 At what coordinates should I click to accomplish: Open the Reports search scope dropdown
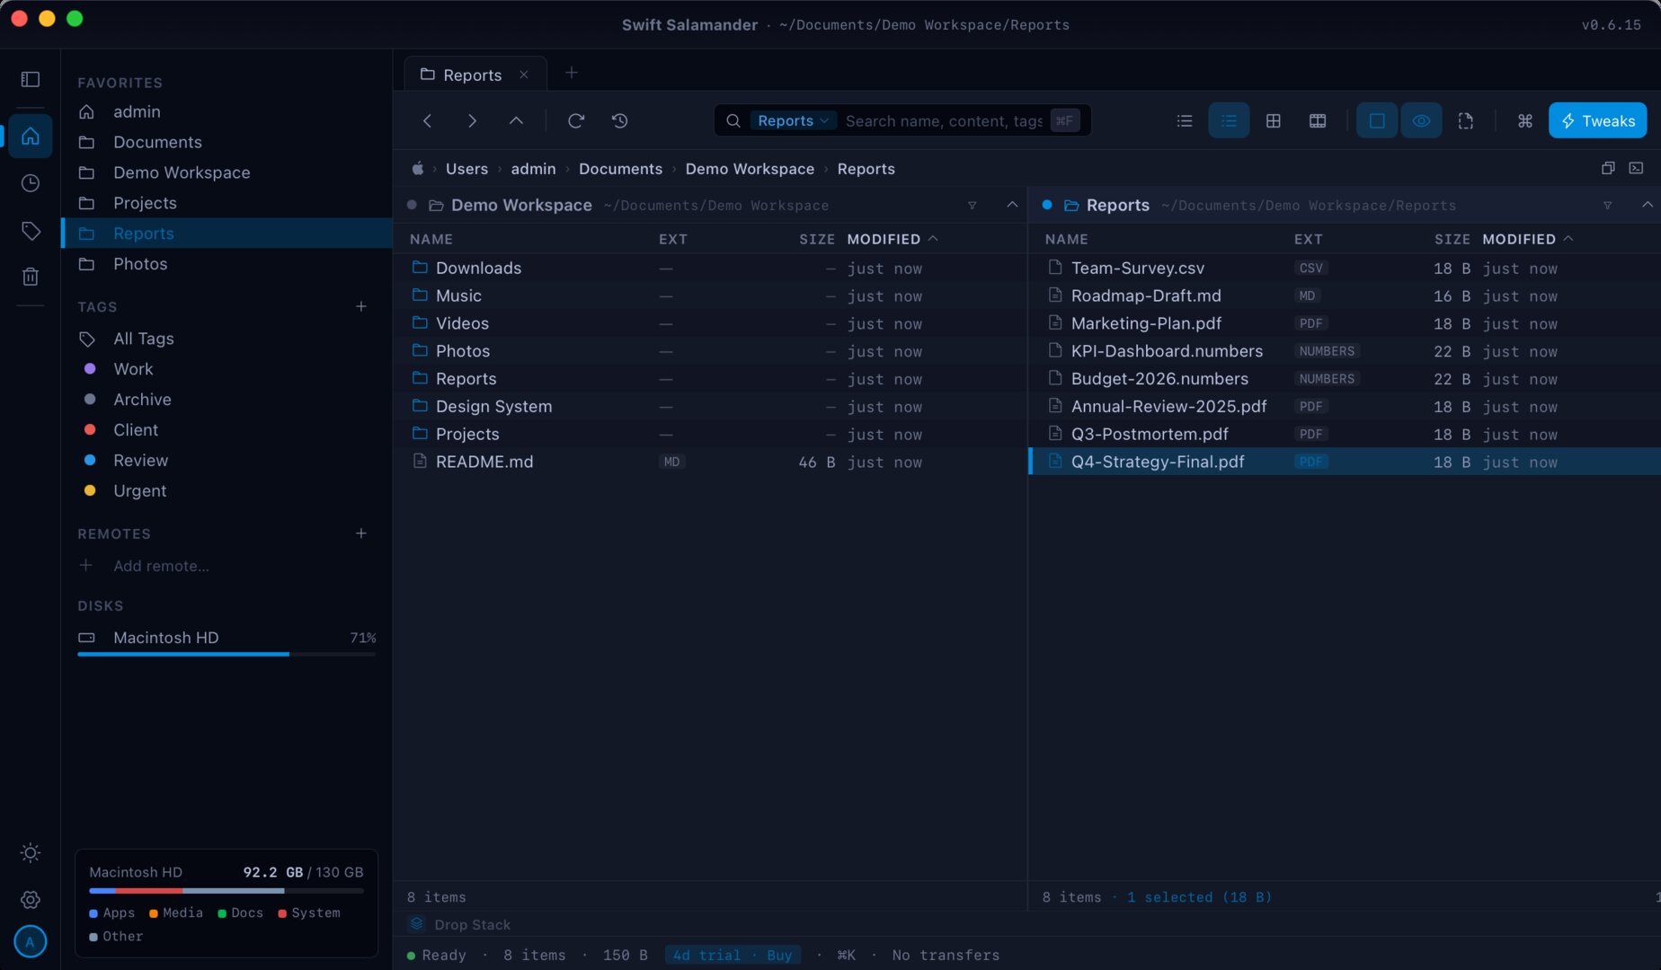tap(793, 120)
